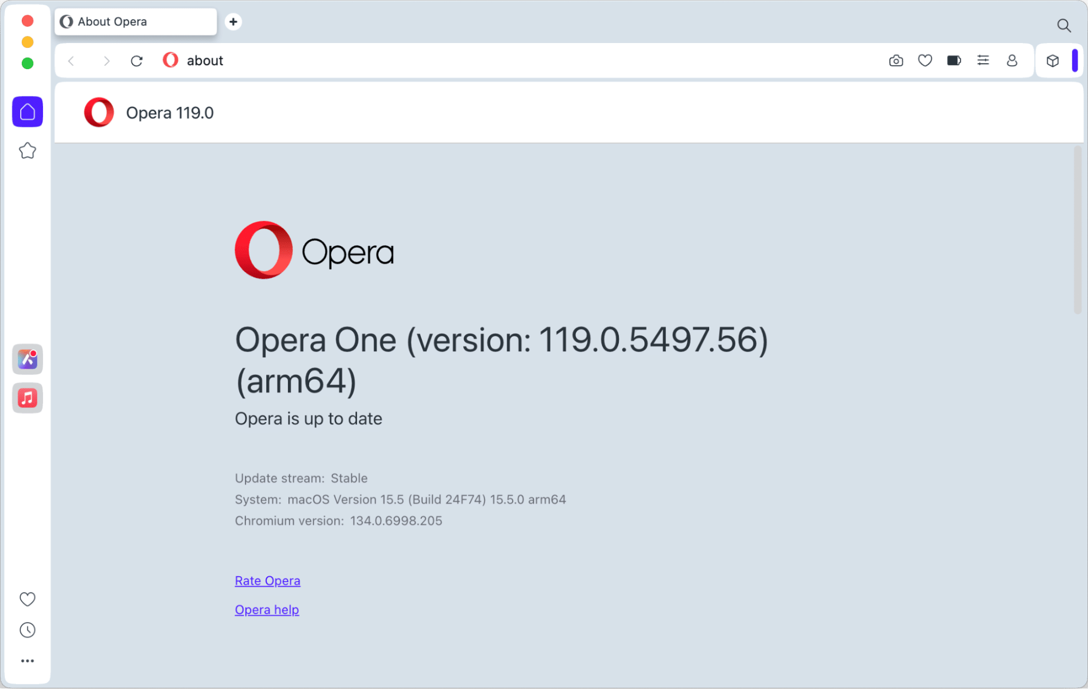Expand sidebar options via the ellipsis icon

coord(27,661)
